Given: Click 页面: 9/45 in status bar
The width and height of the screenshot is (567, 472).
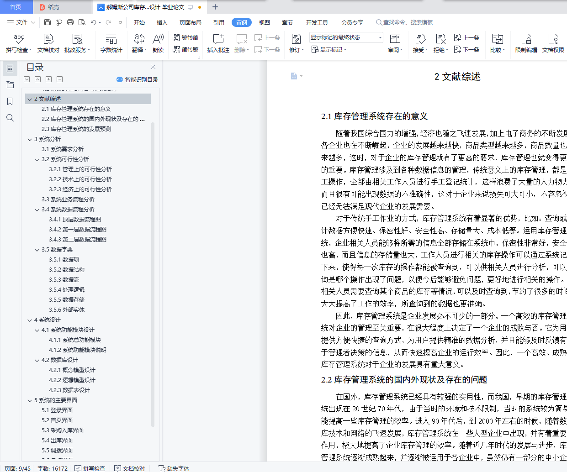Looking at the screenshot, I should pyautogui.click(x=18, y=468).
